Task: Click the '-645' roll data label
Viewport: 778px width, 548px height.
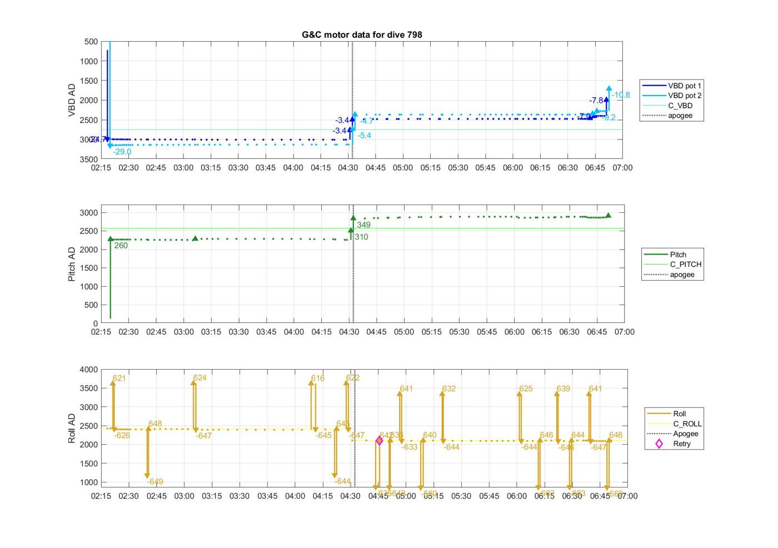Action: click(x=323, y=435)
